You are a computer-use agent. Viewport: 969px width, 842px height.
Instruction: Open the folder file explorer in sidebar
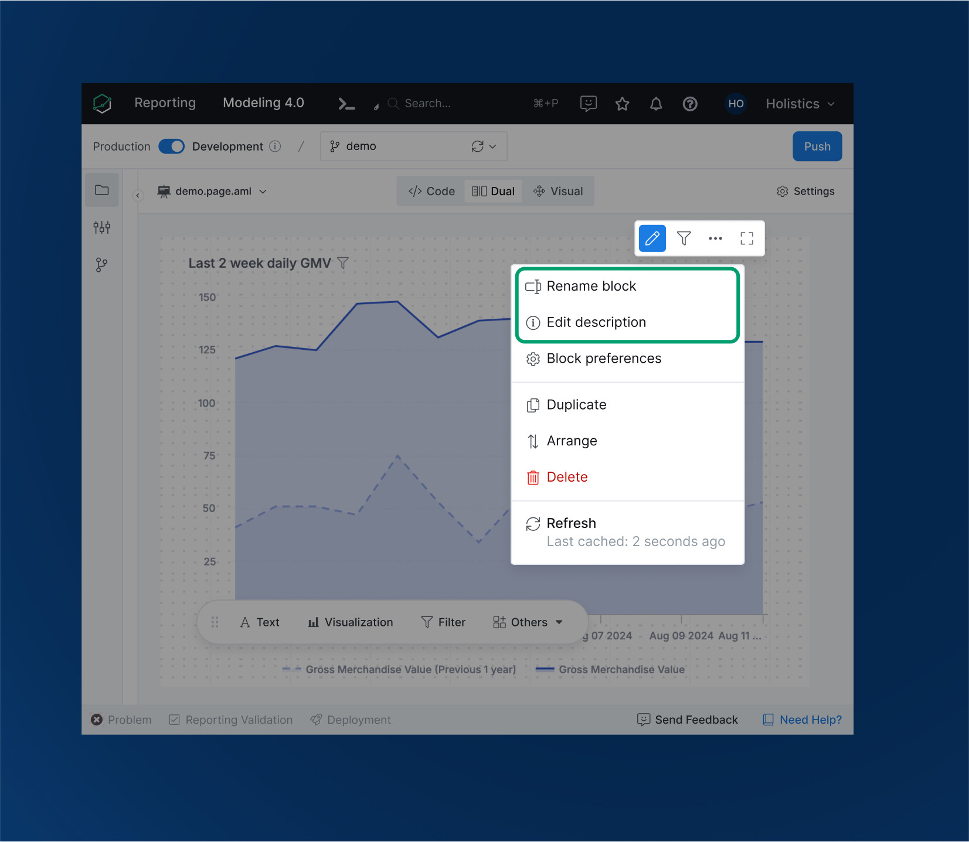click(x=102, y=190)
